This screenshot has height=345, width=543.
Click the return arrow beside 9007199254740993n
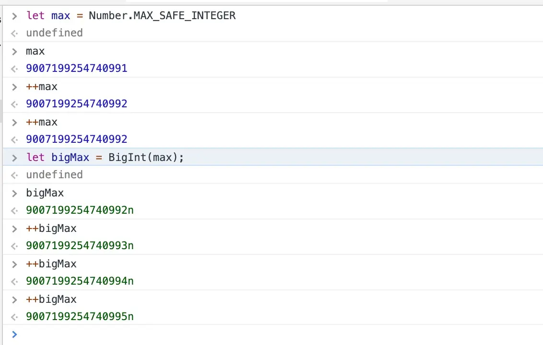click(14, 246)
